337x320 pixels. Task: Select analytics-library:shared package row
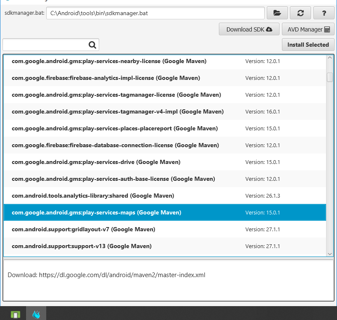(x=165, y=196)
